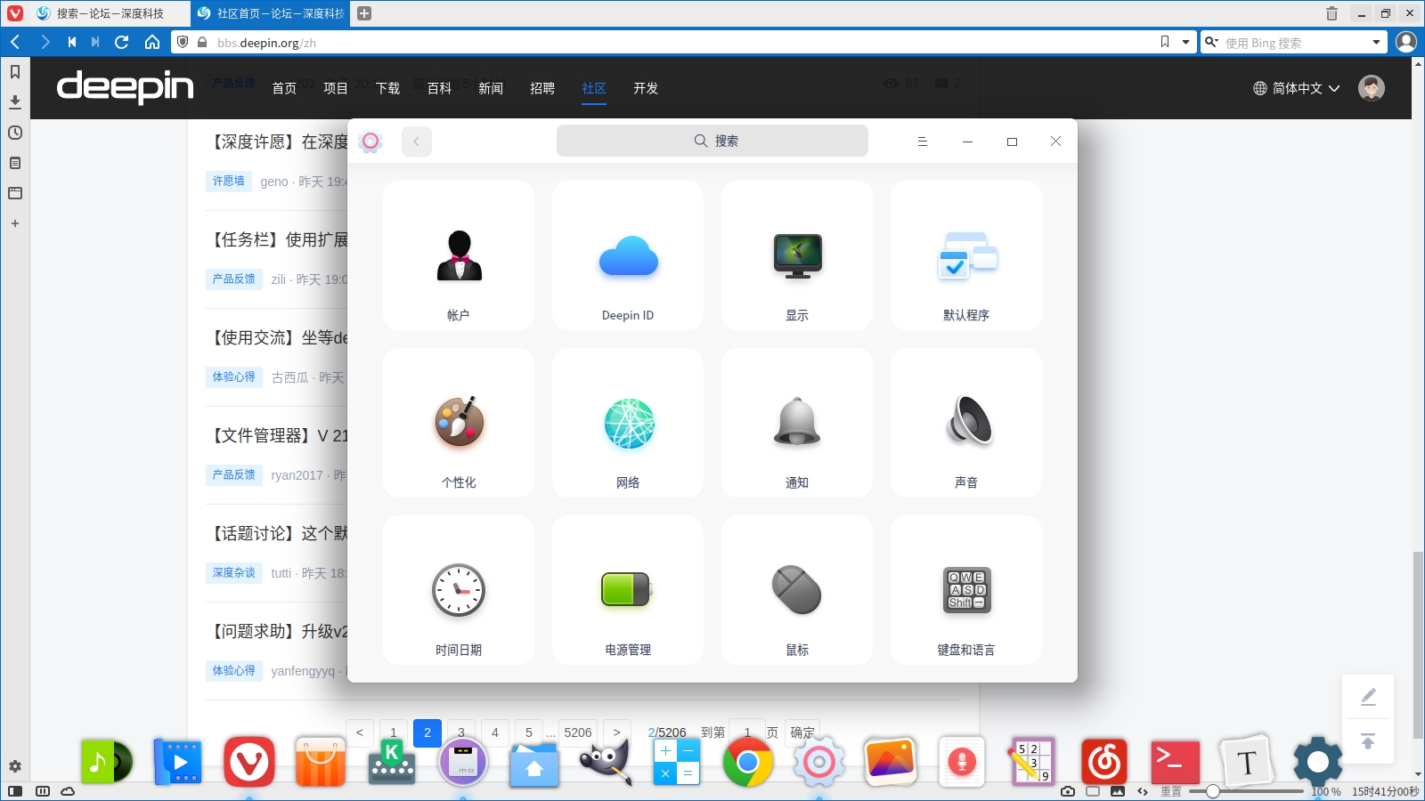Go back in the Control Center window
Image resolution: width=1425 pixels, height=801 pixels.
point(416,142)
